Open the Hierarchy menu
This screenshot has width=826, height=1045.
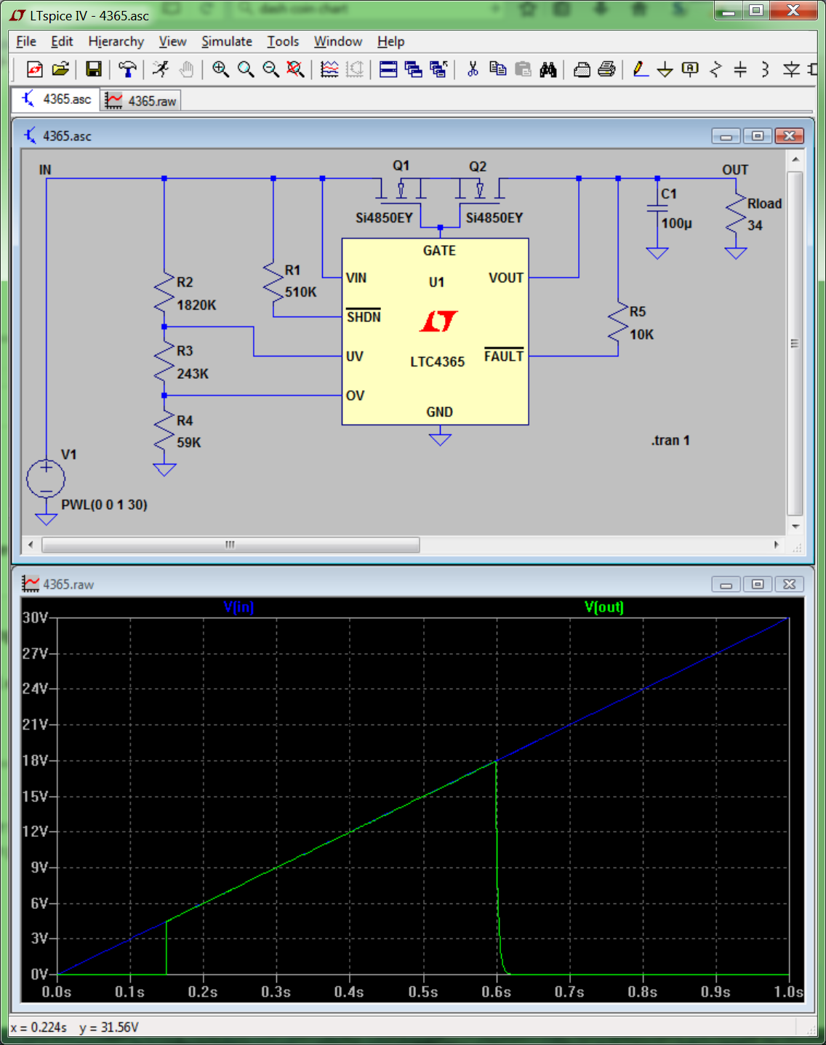tap(116, 41)
